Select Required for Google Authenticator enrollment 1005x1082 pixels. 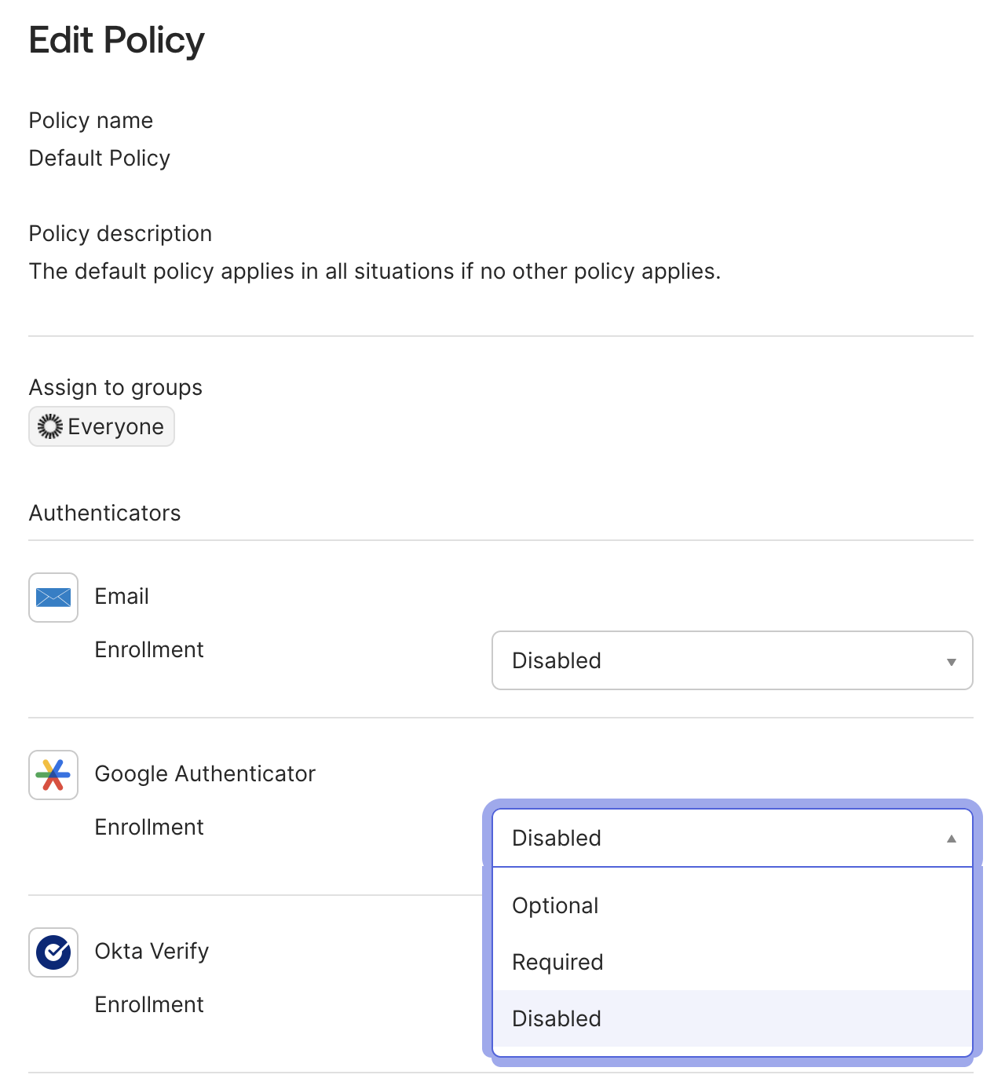(x=557, y=962)
